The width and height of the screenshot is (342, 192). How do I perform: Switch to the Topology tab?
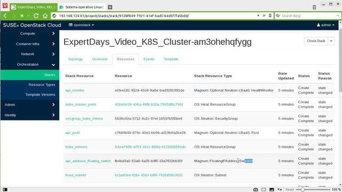[75, 59]
